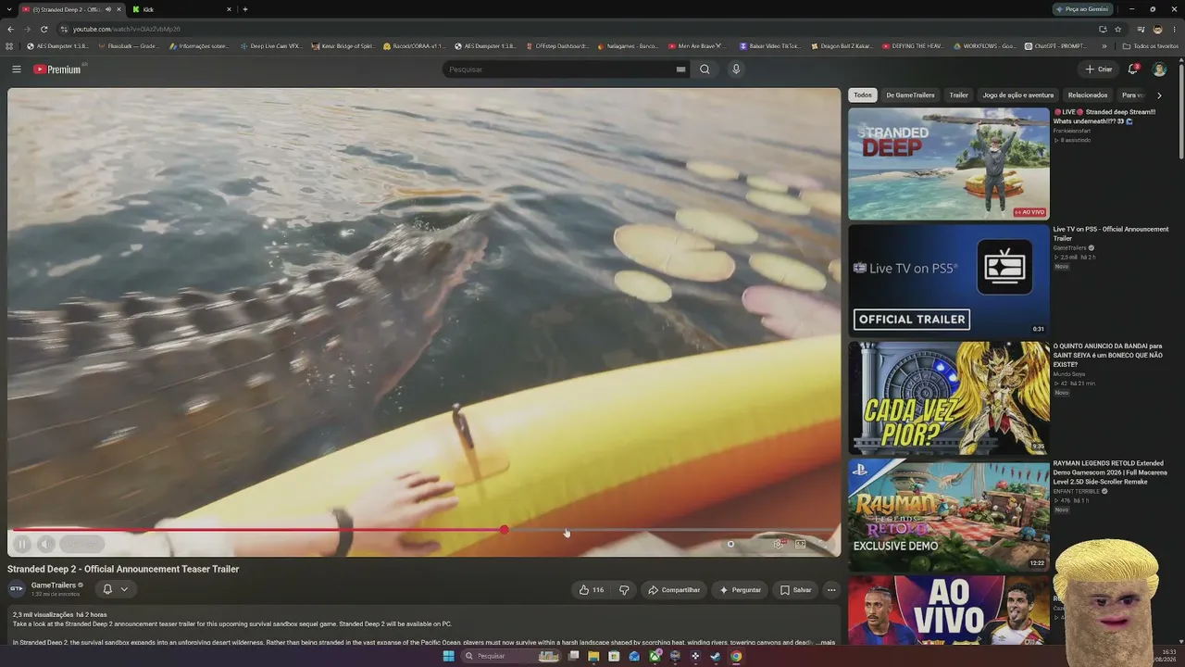Toggle the autoplay switch in the player
Image resolution: width=1185 pixels, height=667 pixels.
(730, 545)
